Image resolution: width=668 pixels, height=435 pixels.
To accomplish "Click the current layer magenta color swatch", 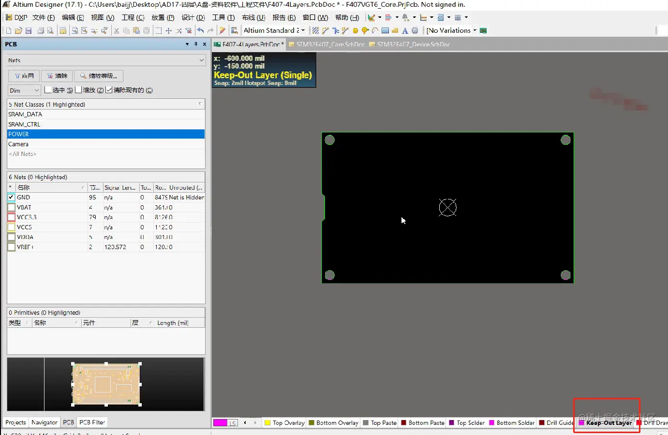I will coord(220,423).
